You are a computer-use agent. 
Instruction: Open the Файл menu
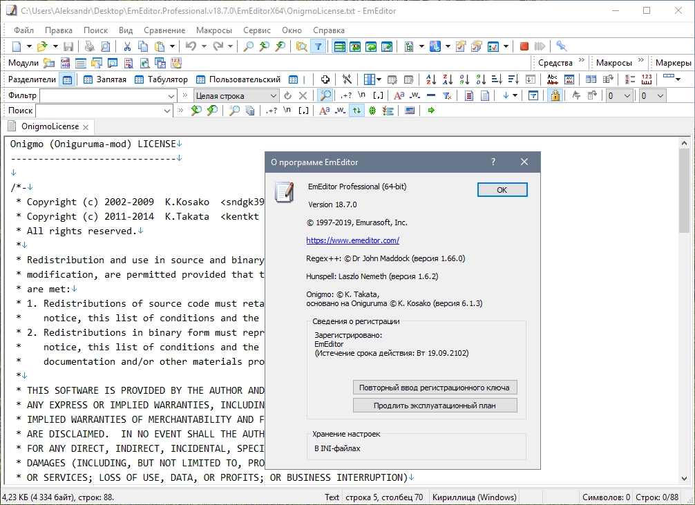click(x=24, y=30)
